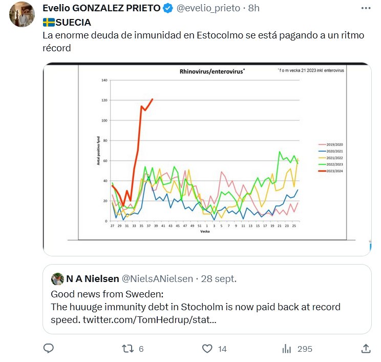Image resolution: width=381 pixels, height=362 pixels.
Task: Click N A Nielsen's small avatar
Action: pos(57,278)
